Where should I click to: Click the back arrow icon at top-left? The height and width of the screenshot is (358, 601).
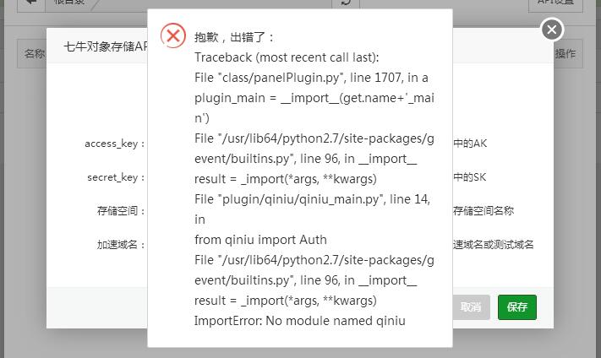coord(31,2)
